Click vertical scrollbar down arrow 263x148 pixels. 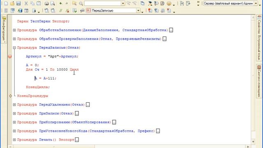(253, 142)
